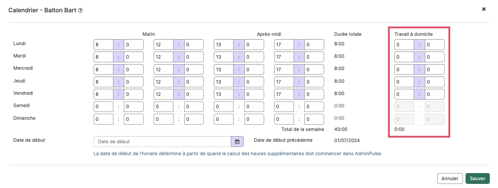
Task: Click Lundi Travail à domicile hours field
Action: [404, 45]
